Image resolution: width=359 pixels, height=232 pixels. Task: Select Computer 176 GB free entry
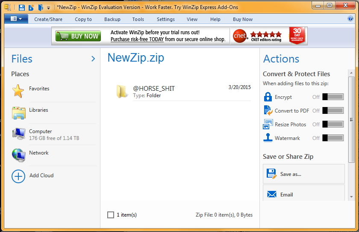[x=53, y=134]
